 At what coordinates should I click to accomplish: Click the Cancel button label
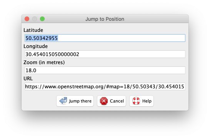pos(117,101)
